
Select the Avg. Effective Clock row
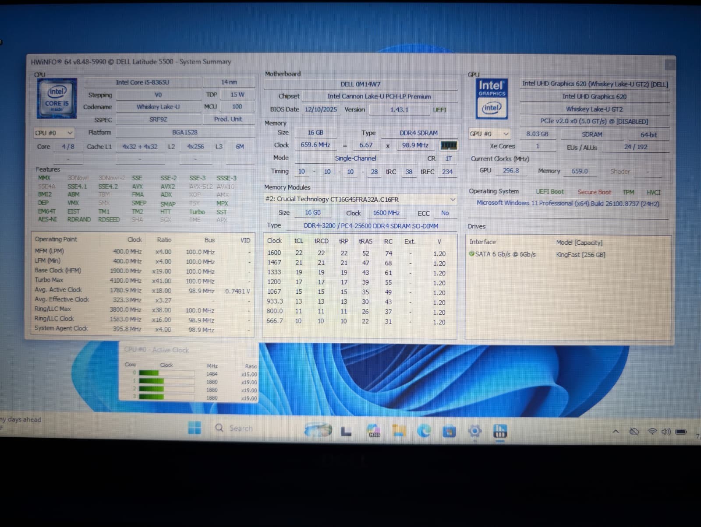pos(142,300)
